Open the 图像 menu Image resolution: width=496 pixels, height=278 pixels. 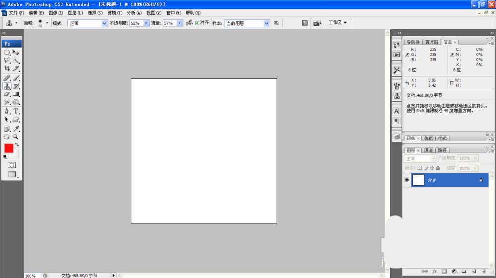click(x=56, y=13)
